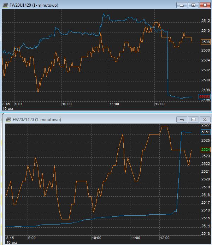
Task: Click the 2527 price level on lower axis
Action: (x=206, y=125)
